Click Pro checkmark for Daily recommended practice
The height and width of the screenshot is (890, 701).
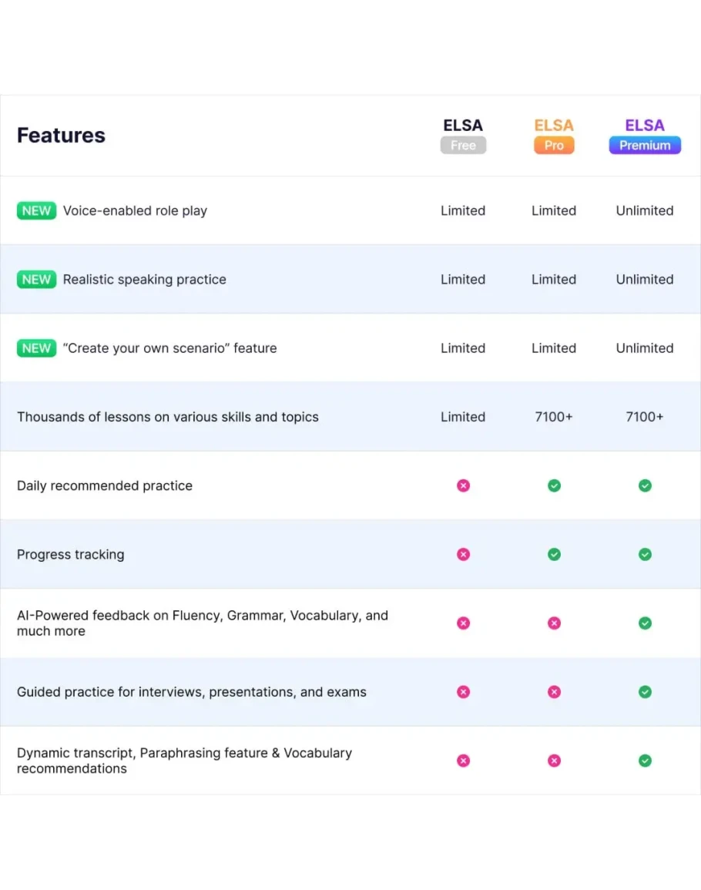pos(554,485)
